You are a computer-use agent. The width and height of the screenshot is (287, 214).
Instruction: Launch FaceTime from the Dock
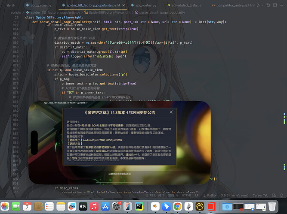pyautogui.click(x=16, y=206)
